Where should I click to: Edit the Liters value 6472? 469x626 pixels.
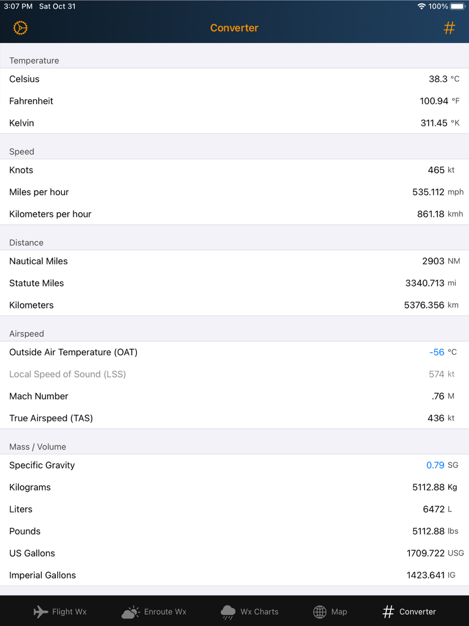point(433,509)
